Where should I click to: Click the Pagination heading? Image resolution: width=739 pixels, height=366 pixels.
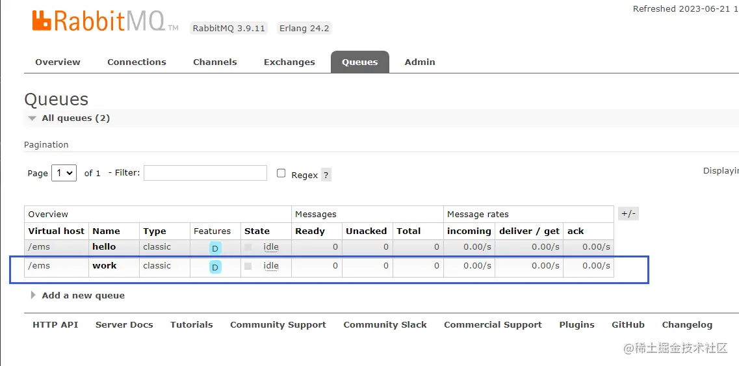tap(46, 145)
